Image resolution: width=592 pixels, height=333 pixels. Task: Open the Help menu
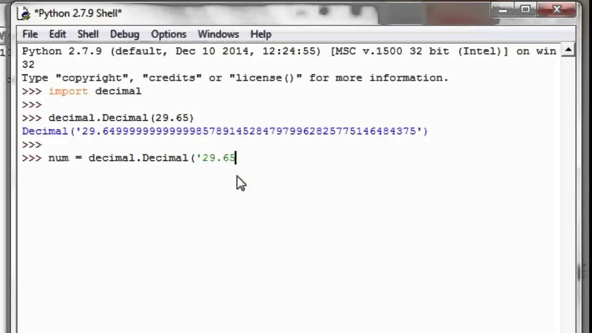[261, 34]
